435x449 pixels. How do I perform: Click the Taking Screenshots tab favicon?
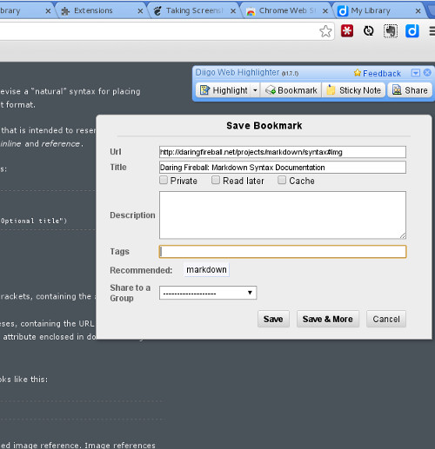157,11
